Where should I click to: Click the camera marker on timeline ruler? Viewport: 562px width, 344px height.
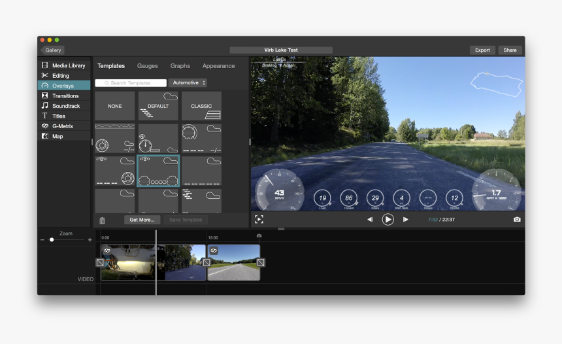click(259, 235)
